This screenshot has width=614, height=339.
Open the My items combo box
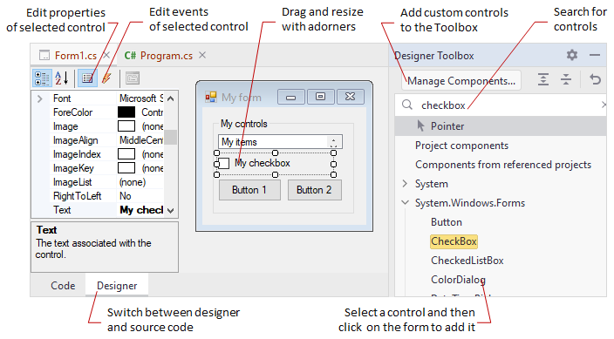pyautogui.click(x=334, y=142)
